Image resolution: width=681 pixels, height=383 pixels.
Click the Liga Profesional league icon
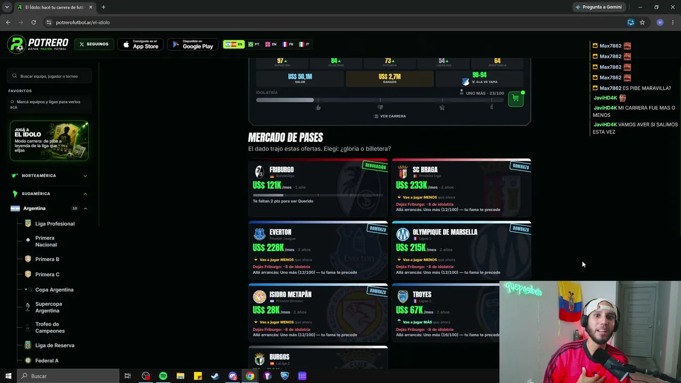click(28, 224)
